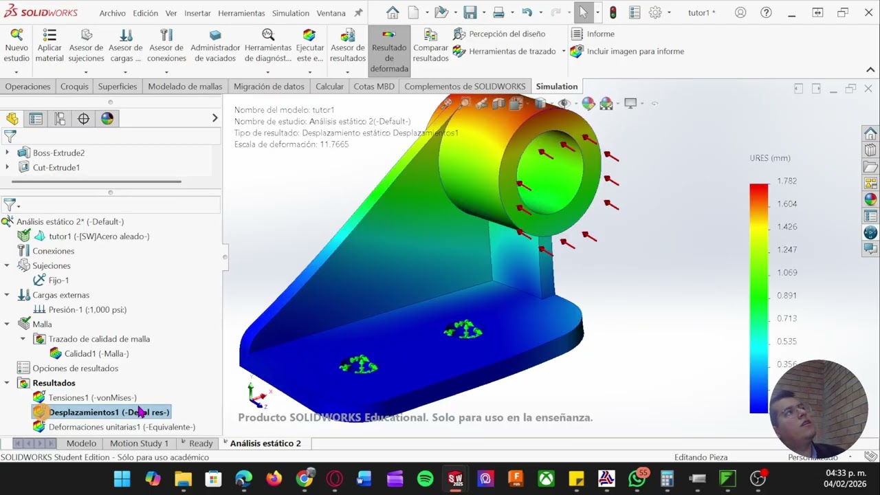This screenshot has width=880, height=495.
Task: Collapse the Cargas externas folder
Action: [7, 295]
